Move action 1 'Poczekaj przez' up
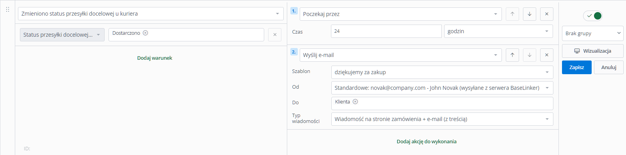Image resolution: width=626 pixels, height=155 pixels. coord(512,14)
